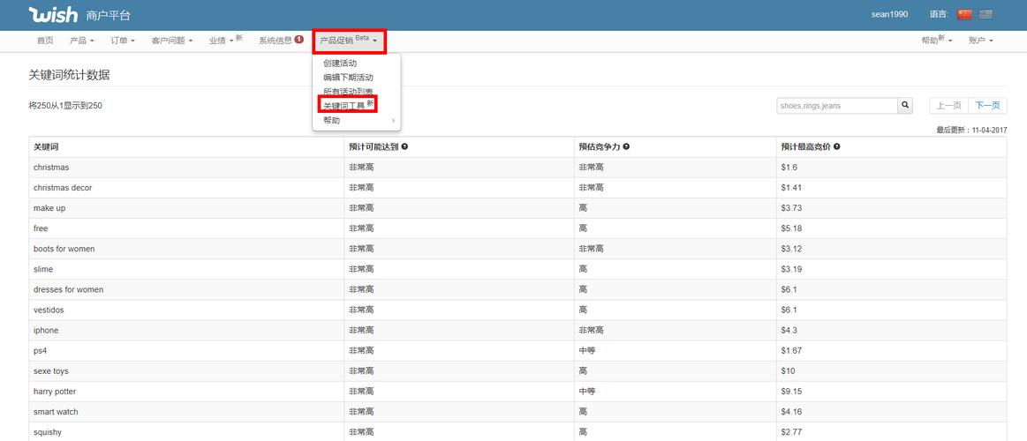Viewport: 1027px width, 441px height.
Task: Expand the 订单 dropdown menu
Action: (123, 41)
